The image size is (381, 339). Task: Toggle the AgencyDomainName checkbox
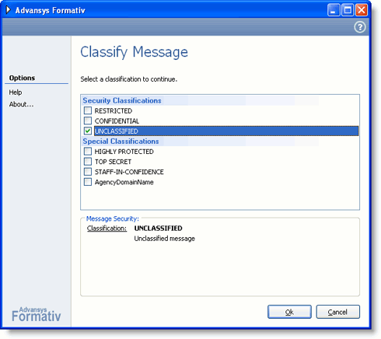point(88,182)
